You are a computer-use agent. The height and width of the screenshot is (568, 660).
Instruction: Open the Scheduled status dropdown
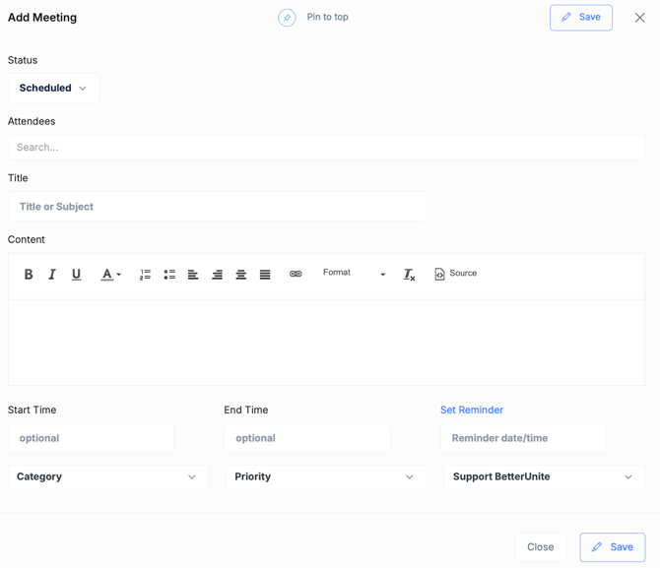(53, 89)
